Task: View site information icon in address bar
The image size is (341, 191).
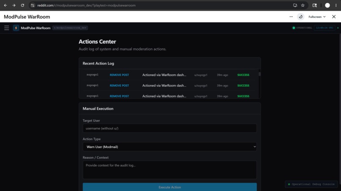Action: pos(33,5)
